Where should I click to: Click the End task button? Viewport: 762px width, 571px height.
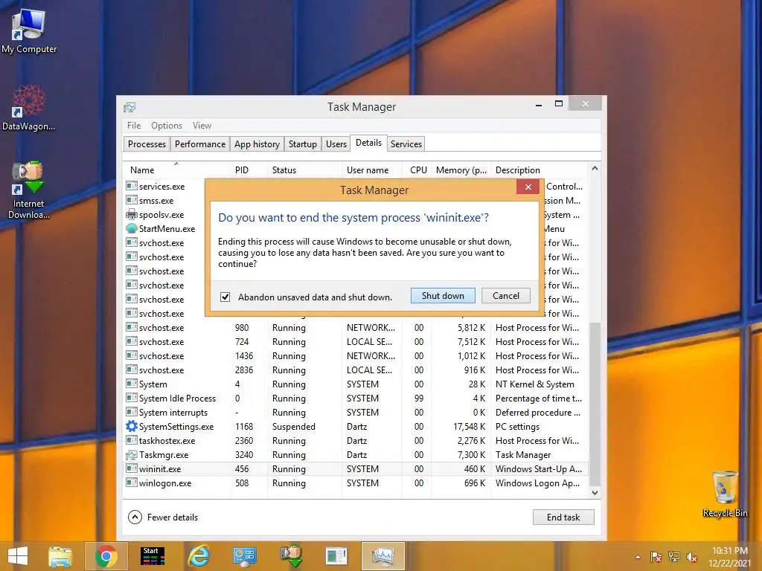tap(563, 517)
